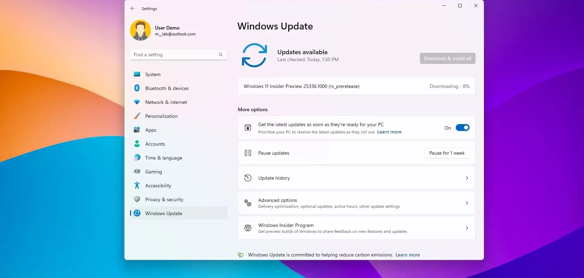Click the pause bars icon

[248, 153]
